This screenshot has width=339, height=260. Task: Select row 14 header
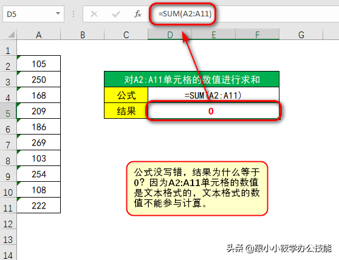pos(9,253)
